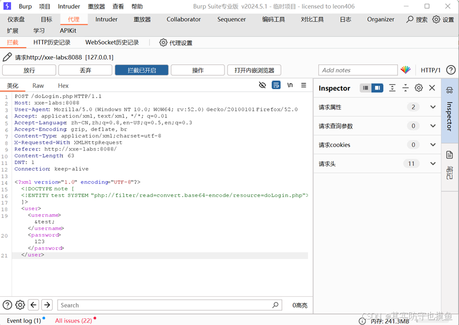This screenshot has height=325, width=459.
Task: Open the 项目 menu
Action: 44,7
